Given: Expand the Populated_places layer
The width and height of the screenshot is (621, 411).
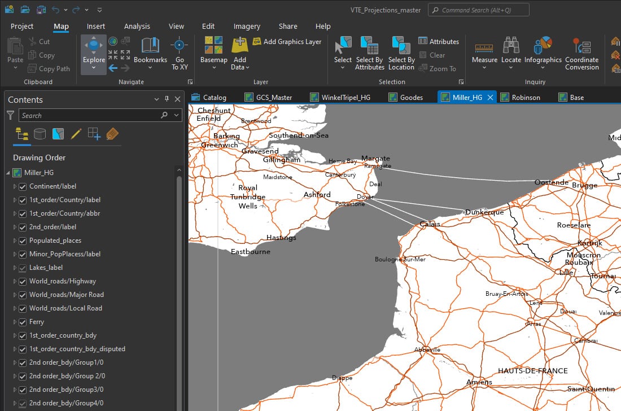Looking at the screenshot, I should tap(15, 241).
